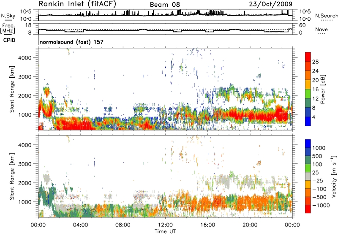Screen dimensions: 338x234
Task: Select the '04:00' time tick label
Action: click(x=80, y=225)
